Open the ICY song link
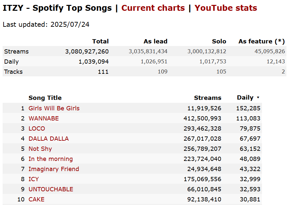The width and height of the screenshot is (291, 205). pos(34,179)
